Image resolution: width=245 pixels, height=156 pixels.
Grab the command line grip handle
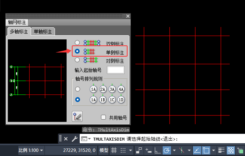[x=61, y=138]
